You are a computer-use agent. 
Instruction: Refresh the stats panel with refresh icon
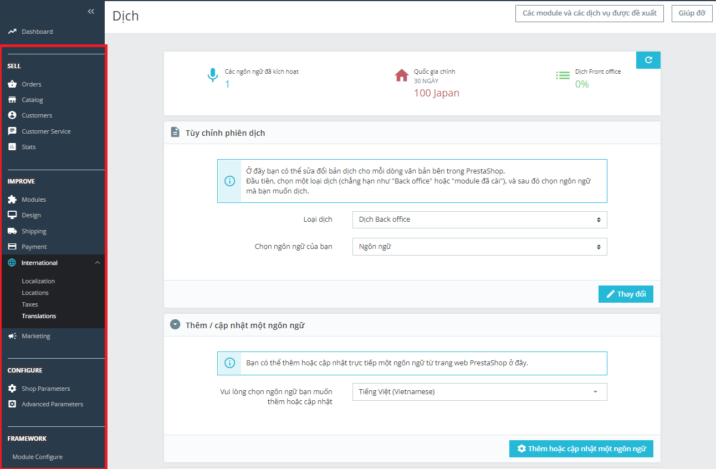[x=648, y=60]
